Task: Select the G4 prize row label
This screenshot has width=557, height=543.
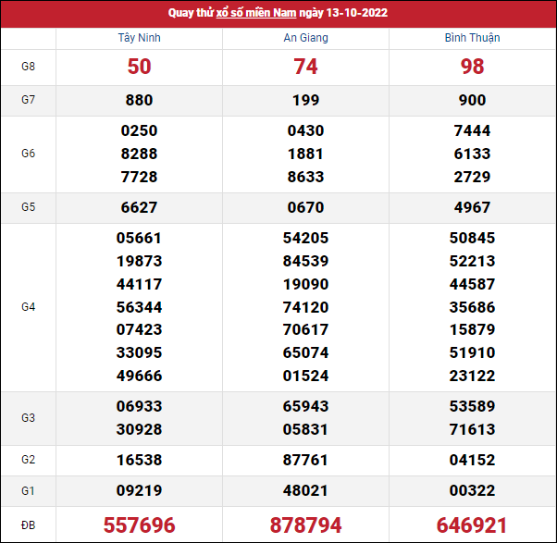Action: [x=28, y=306]
